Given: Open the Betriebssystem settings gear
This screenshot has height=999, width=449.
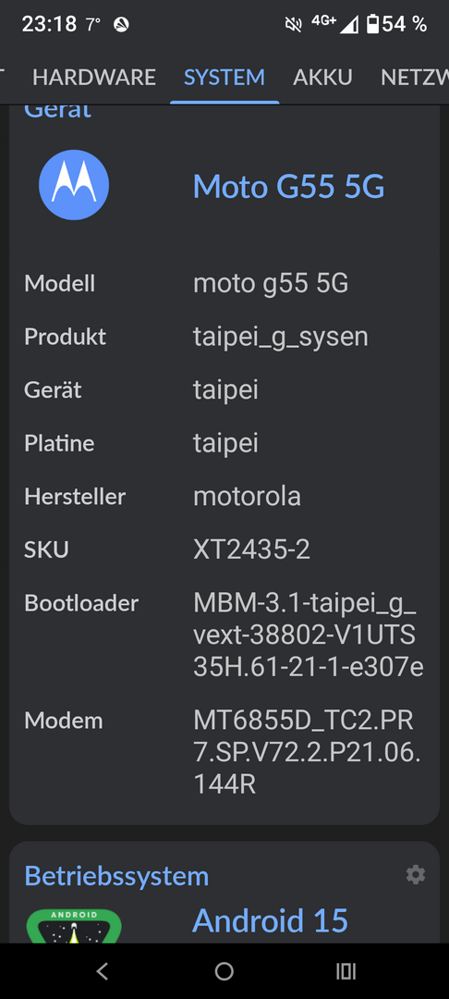Looking at the screenshot, I should 416,875.
